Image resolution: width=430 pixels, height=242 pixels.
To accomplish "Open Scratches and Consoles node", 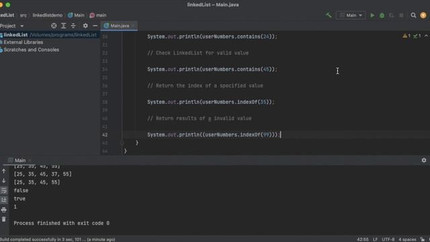I will click(31, 50).
